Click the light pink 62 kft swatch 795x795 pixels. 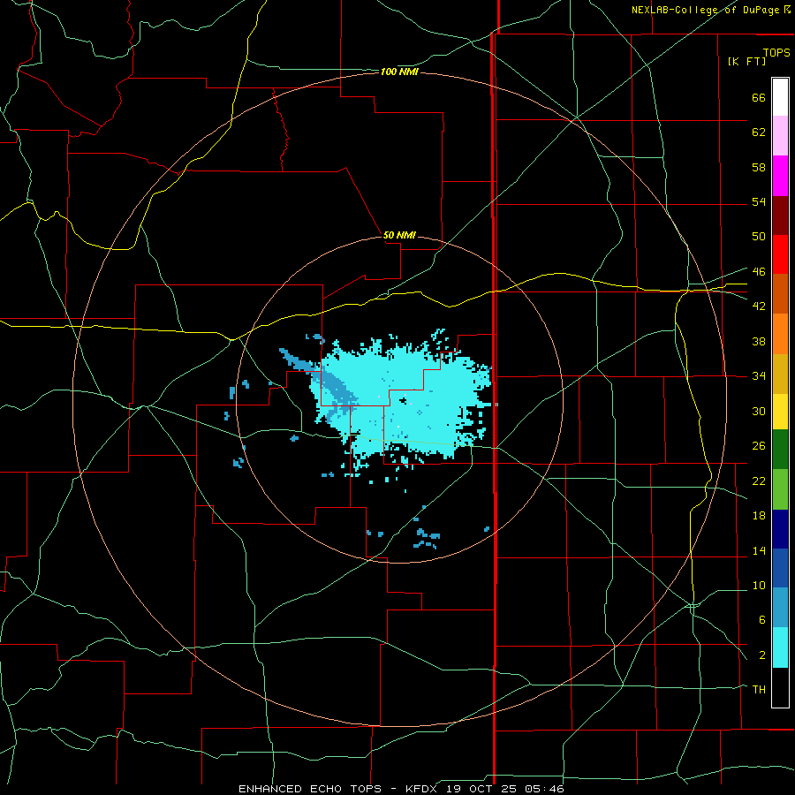(x=780, y=135)
